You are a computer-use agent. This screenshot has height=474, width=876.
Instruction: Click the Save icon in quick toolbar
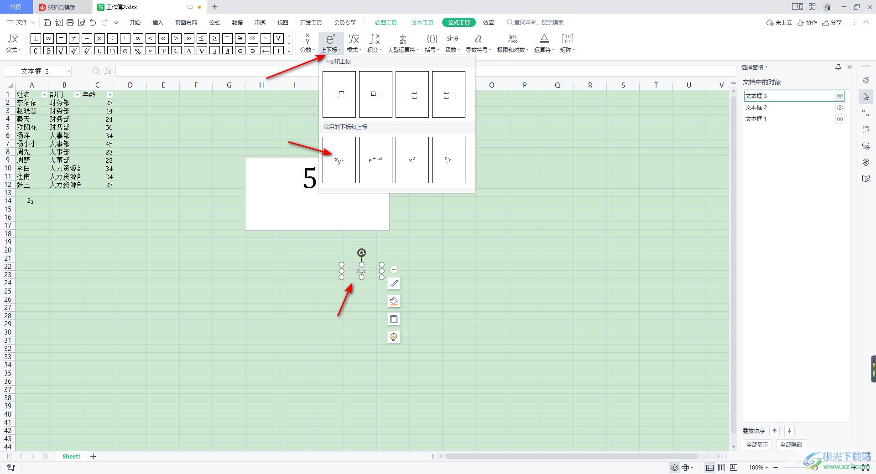tap(47, 22)
